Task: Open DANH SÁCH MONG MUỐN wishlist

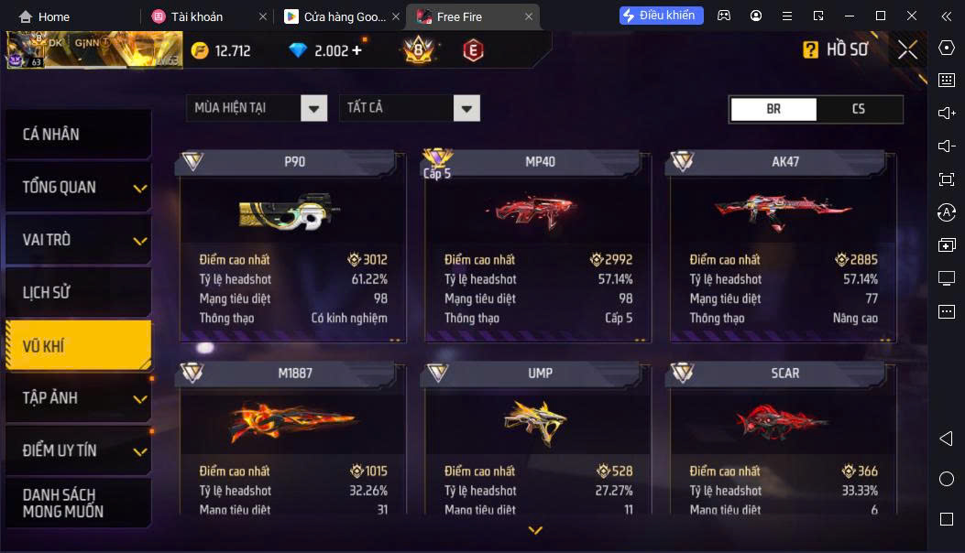Action: tap(78, 504)
